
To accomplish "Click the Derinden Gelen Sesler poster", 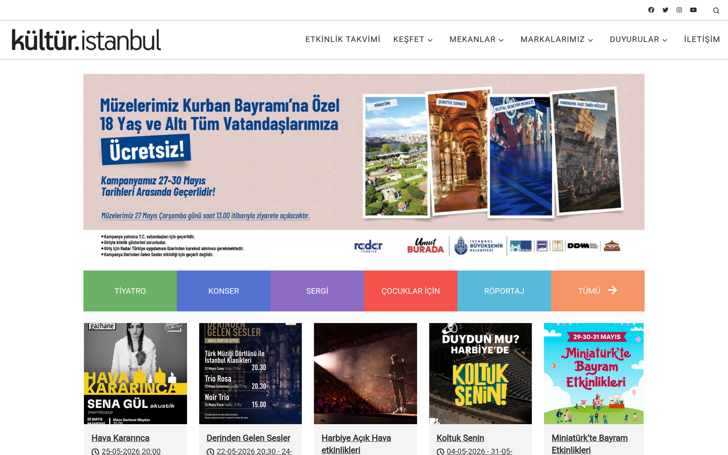I will click(250, 374).
